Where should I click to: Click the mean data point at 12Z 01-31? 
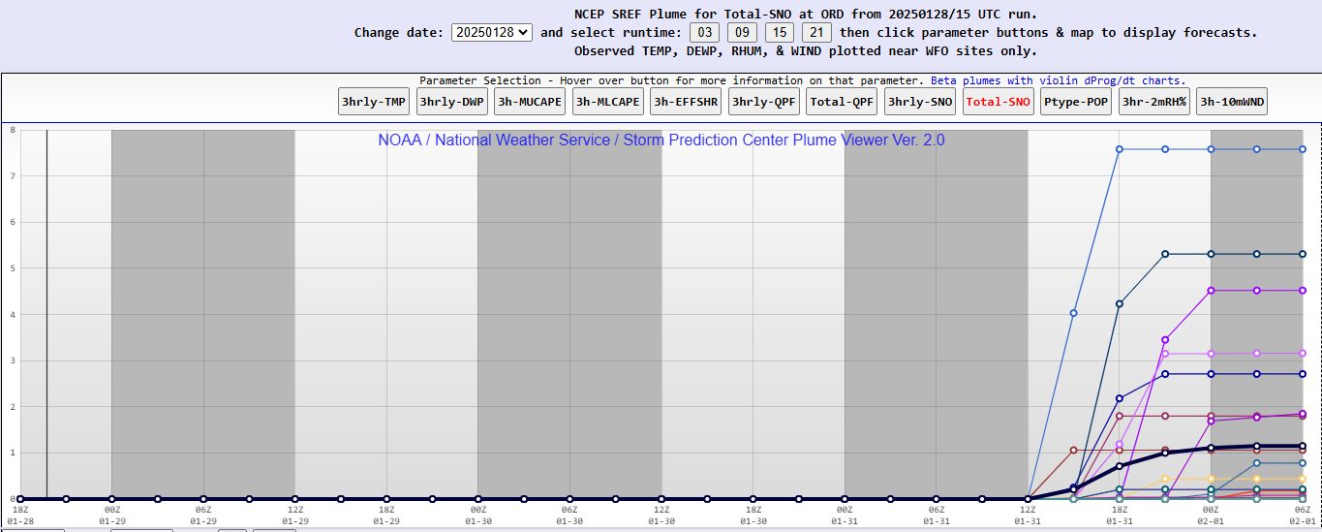(x=1028, y=499)
